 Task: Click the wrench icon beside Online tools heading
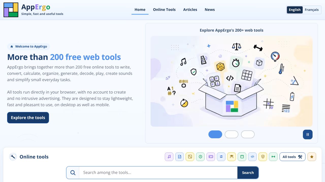(13, 157)
